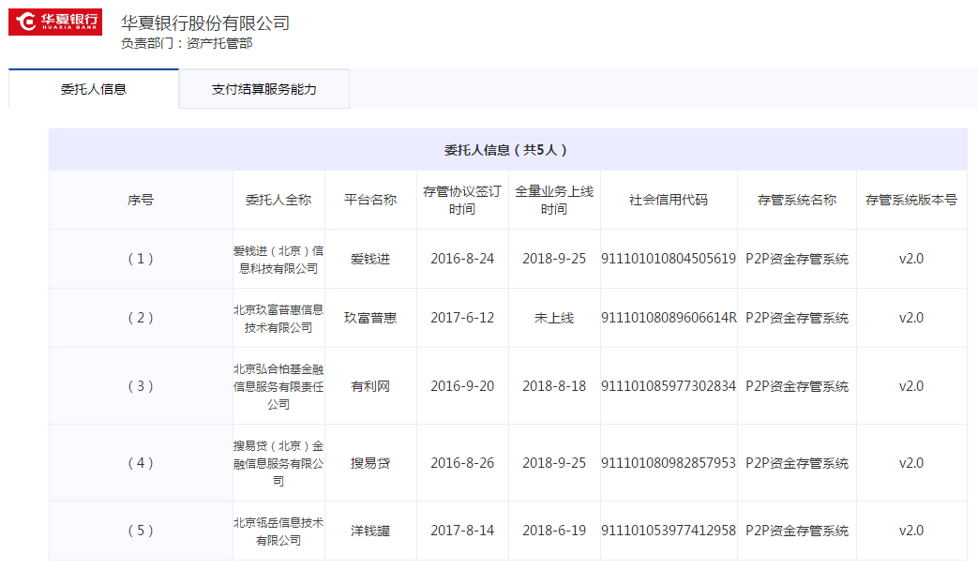978x569 pixels.
Task: Click row number (1)
Action: (141, 259)
